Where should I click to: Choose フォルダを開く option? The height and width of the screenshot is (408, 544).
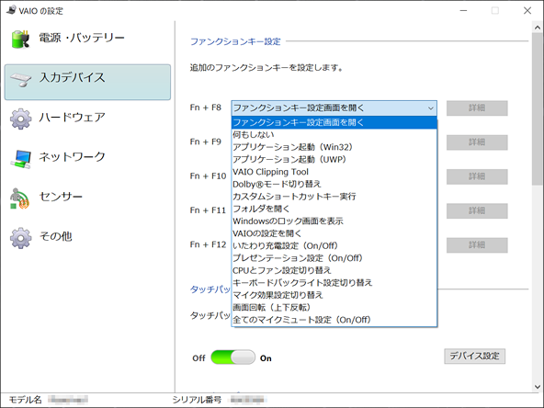[334, 209]
